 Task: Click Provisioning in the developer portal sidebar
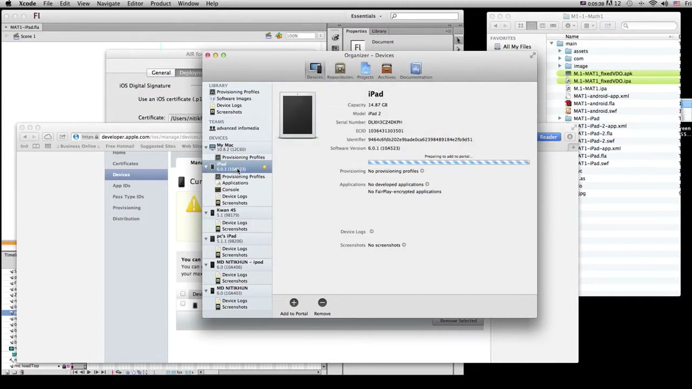127,207
